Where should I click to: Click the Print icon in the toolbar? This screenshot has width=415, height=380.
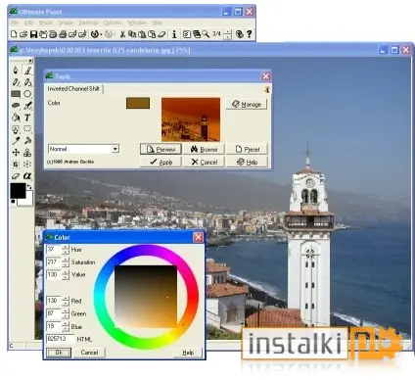63,34
